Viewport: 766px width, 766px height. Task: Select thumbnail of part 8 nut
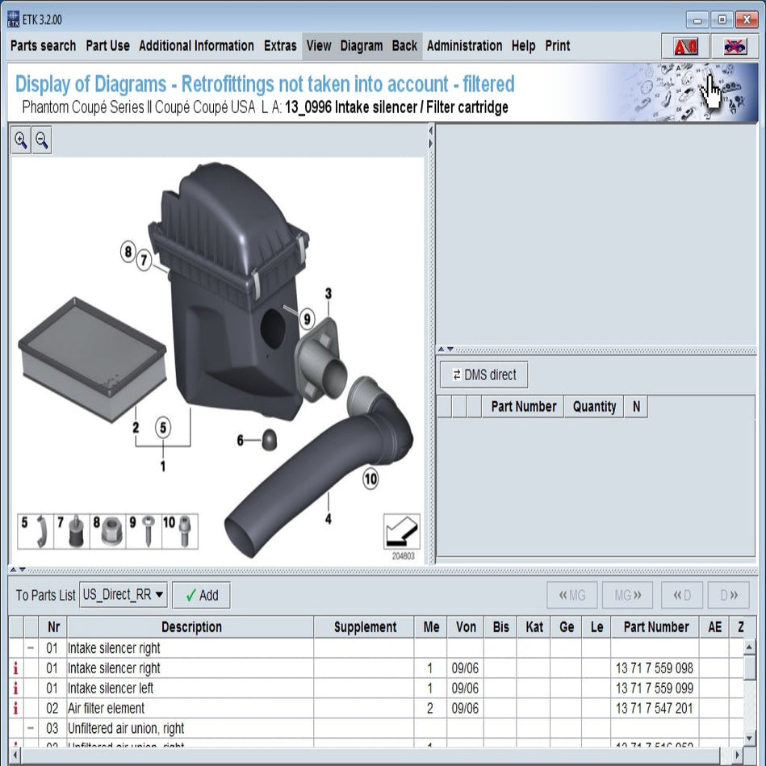tap(107, 531)
